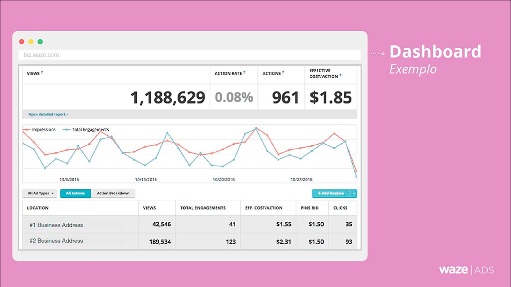Click the Add location button
Image resolution: width=511 pixels, height=287 pixels.
coord(331,193)
